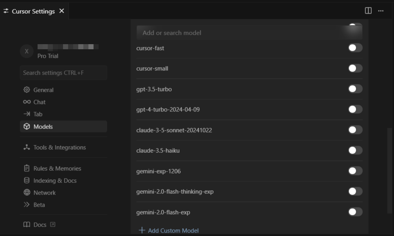
Task: Enable claude-3-5-sonnet-20241022 toggle
Action: pos(355,130)
